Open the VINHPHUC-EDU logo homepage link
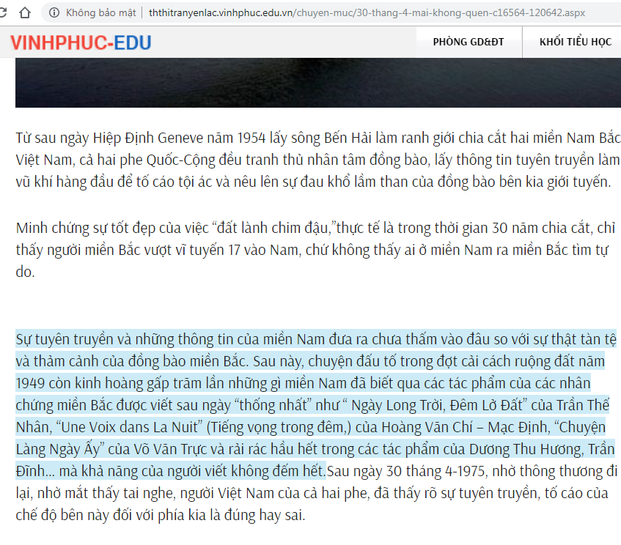Screen dimensions: 621x545 pos(81,42)
